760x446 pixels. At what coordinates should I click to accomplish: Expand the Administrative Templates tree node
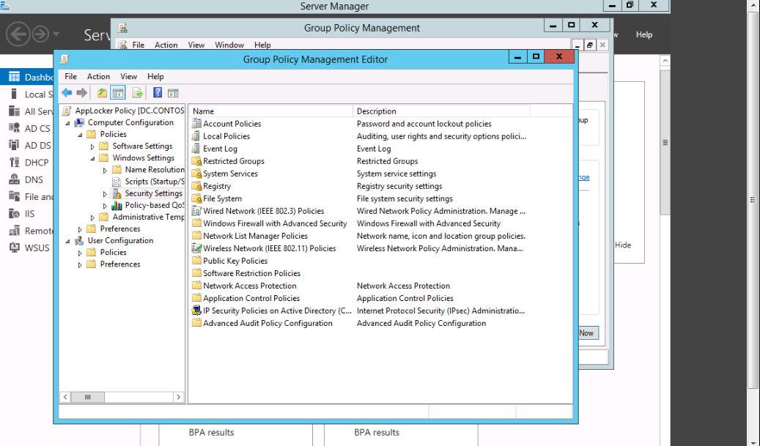tap(92, 218)
